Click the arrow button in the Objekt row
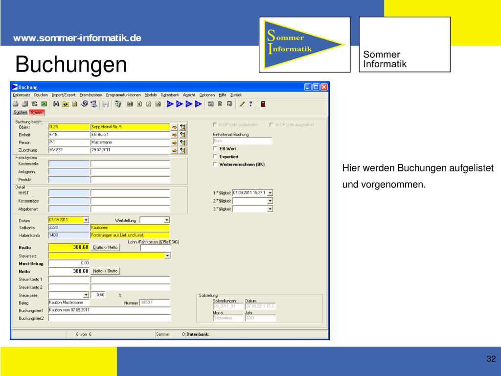501x376 pixels. pyautogui.click(x=175, y=127)
